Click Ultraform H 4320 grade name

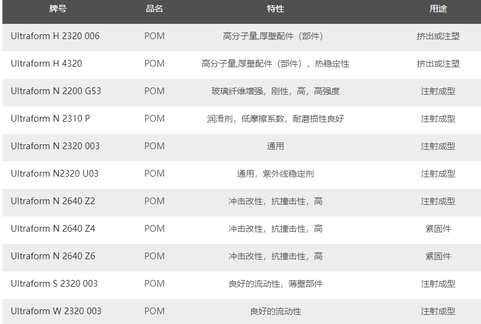click(x=46, y=64)
